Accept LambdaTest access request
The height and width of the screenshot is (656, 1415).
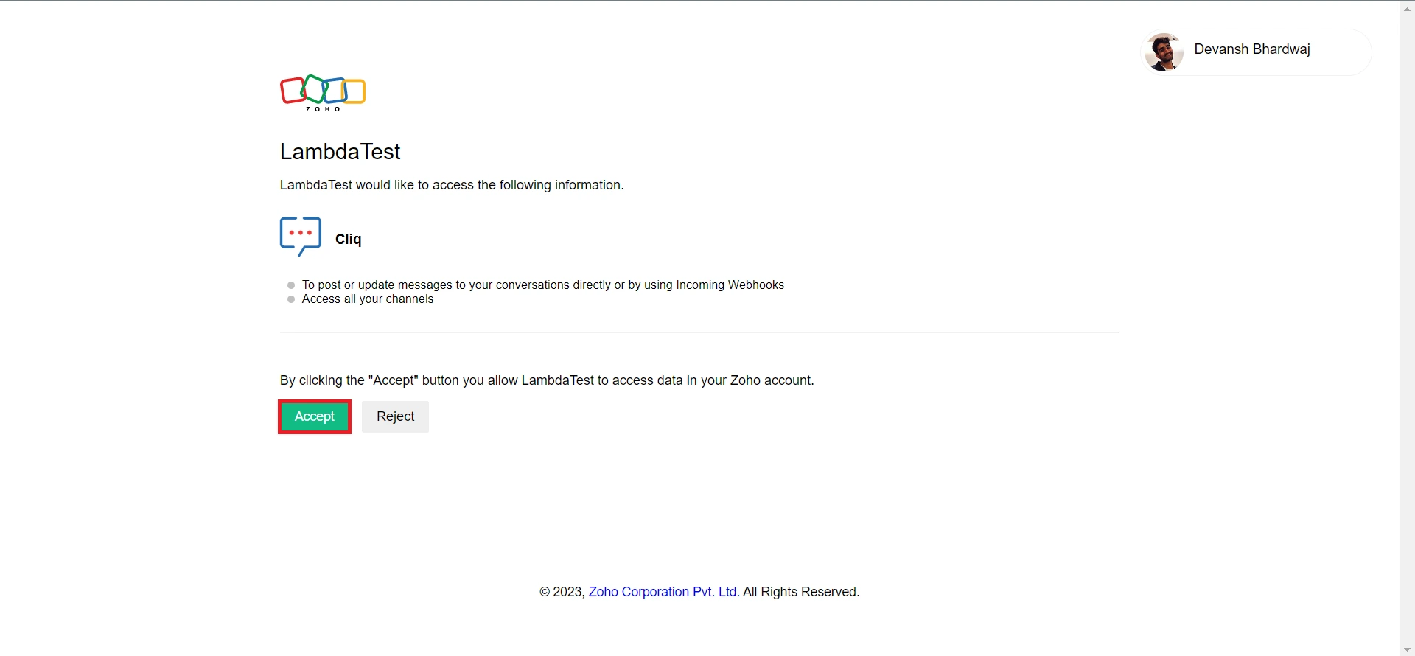315,416
